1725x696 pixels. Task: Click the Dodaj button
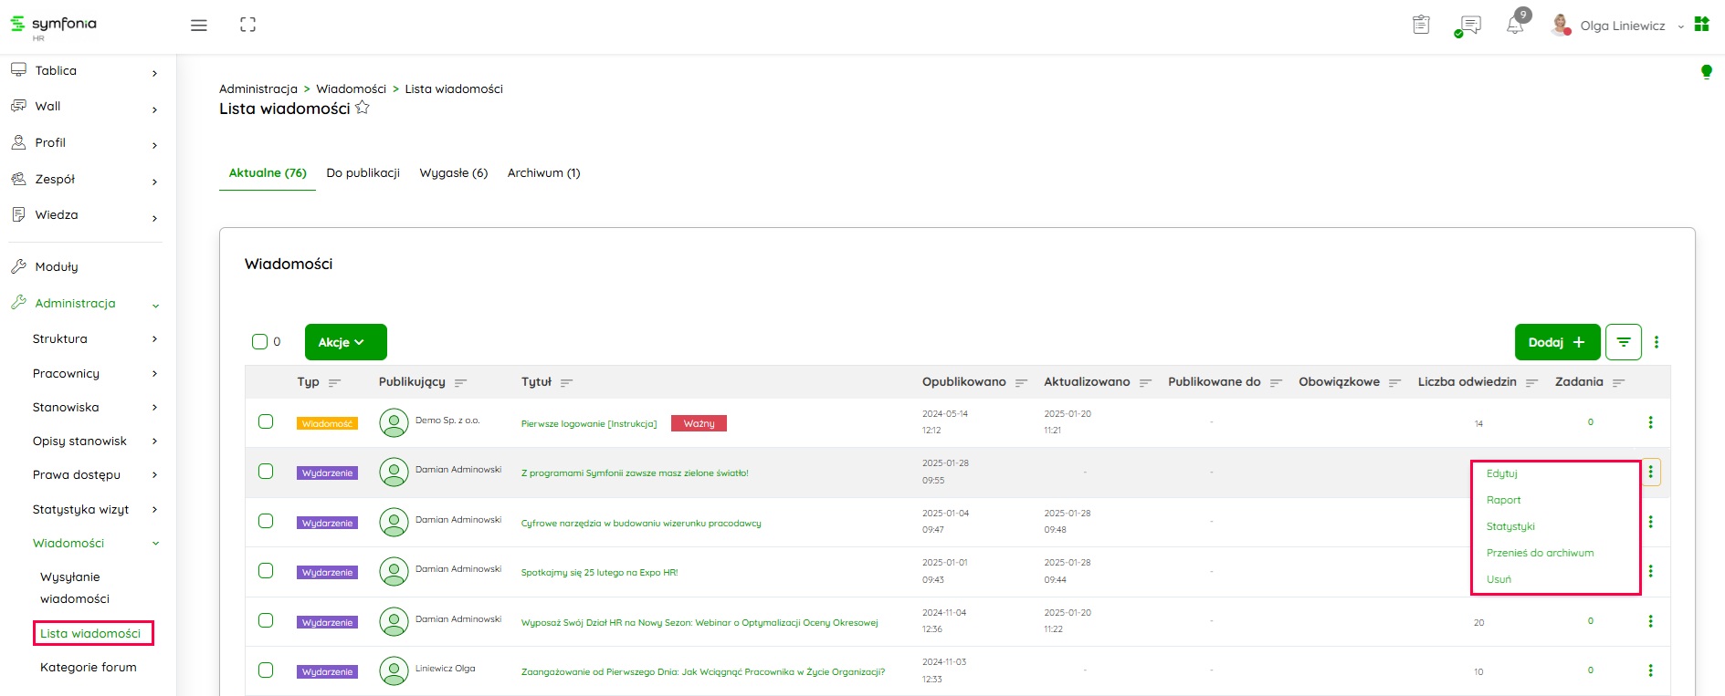pyautogui.click(x=1557, y=342)
